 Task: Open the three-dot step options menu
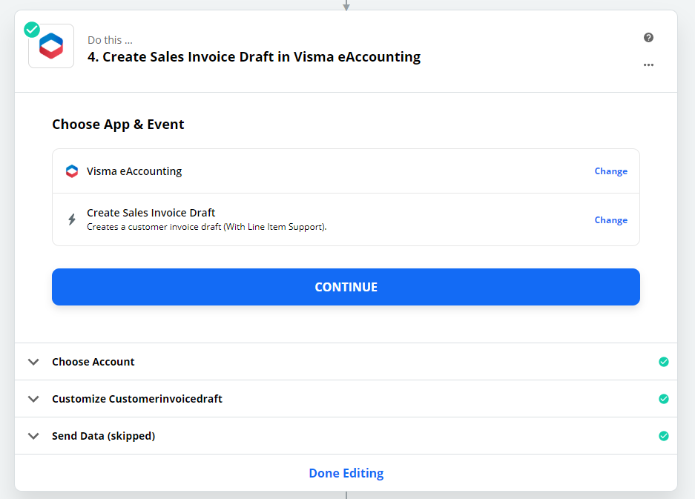pyautogui.click(x=649, y=65)
